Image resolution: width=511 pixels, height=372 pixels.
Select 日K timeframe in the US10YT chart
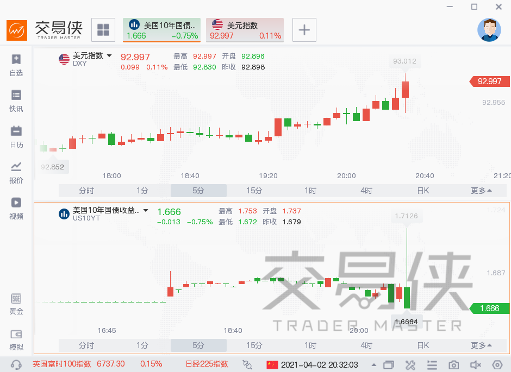[423, 345]
